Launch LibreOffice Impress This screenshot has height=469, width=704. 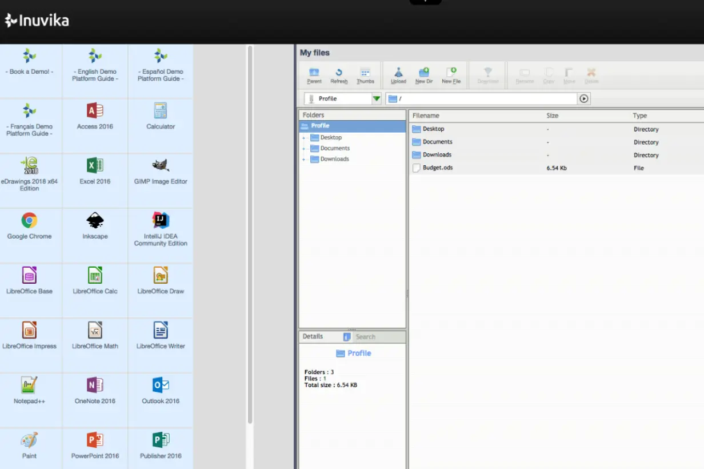pyautogui.click(x=30, y=336)
